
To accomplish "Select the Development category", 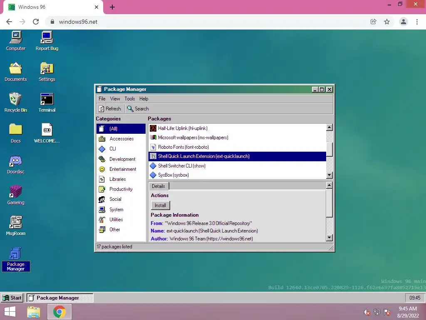I will pos(121,159).
